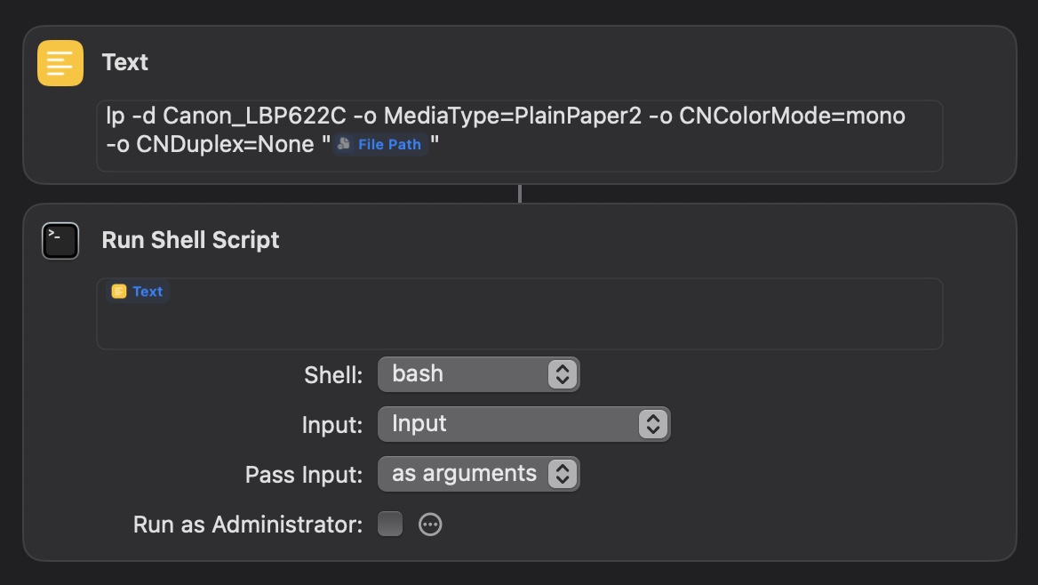Image resolution: width=1038 pixels, height=585 pixels.
Task: Click the connector line between the two actions
Action: [520, 194]
